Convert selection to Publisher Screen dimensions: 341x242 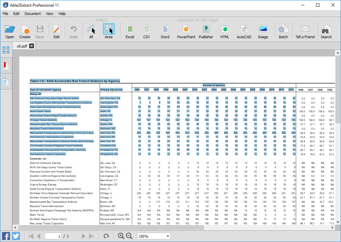[206, 32]
